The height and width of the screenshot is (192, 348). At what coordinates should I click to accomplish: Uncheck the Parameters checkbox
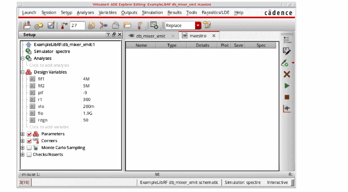pos(29,134)
